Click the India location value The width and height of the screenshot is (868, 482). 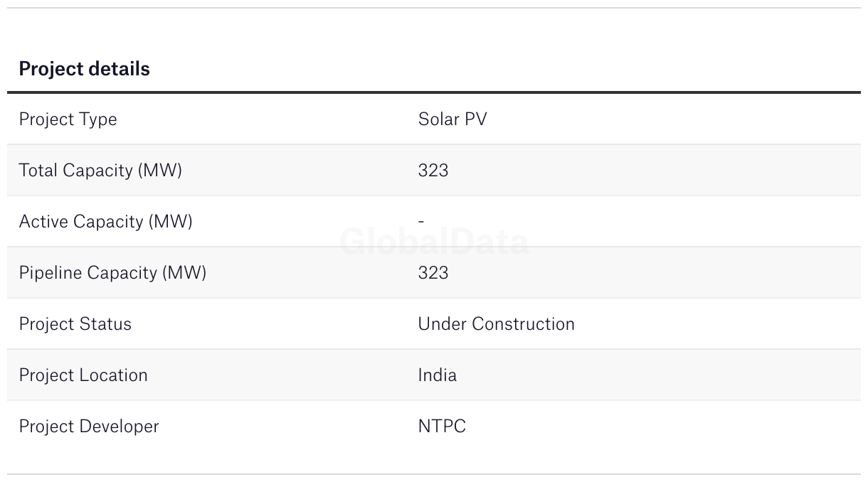click(x=437, y=375)
